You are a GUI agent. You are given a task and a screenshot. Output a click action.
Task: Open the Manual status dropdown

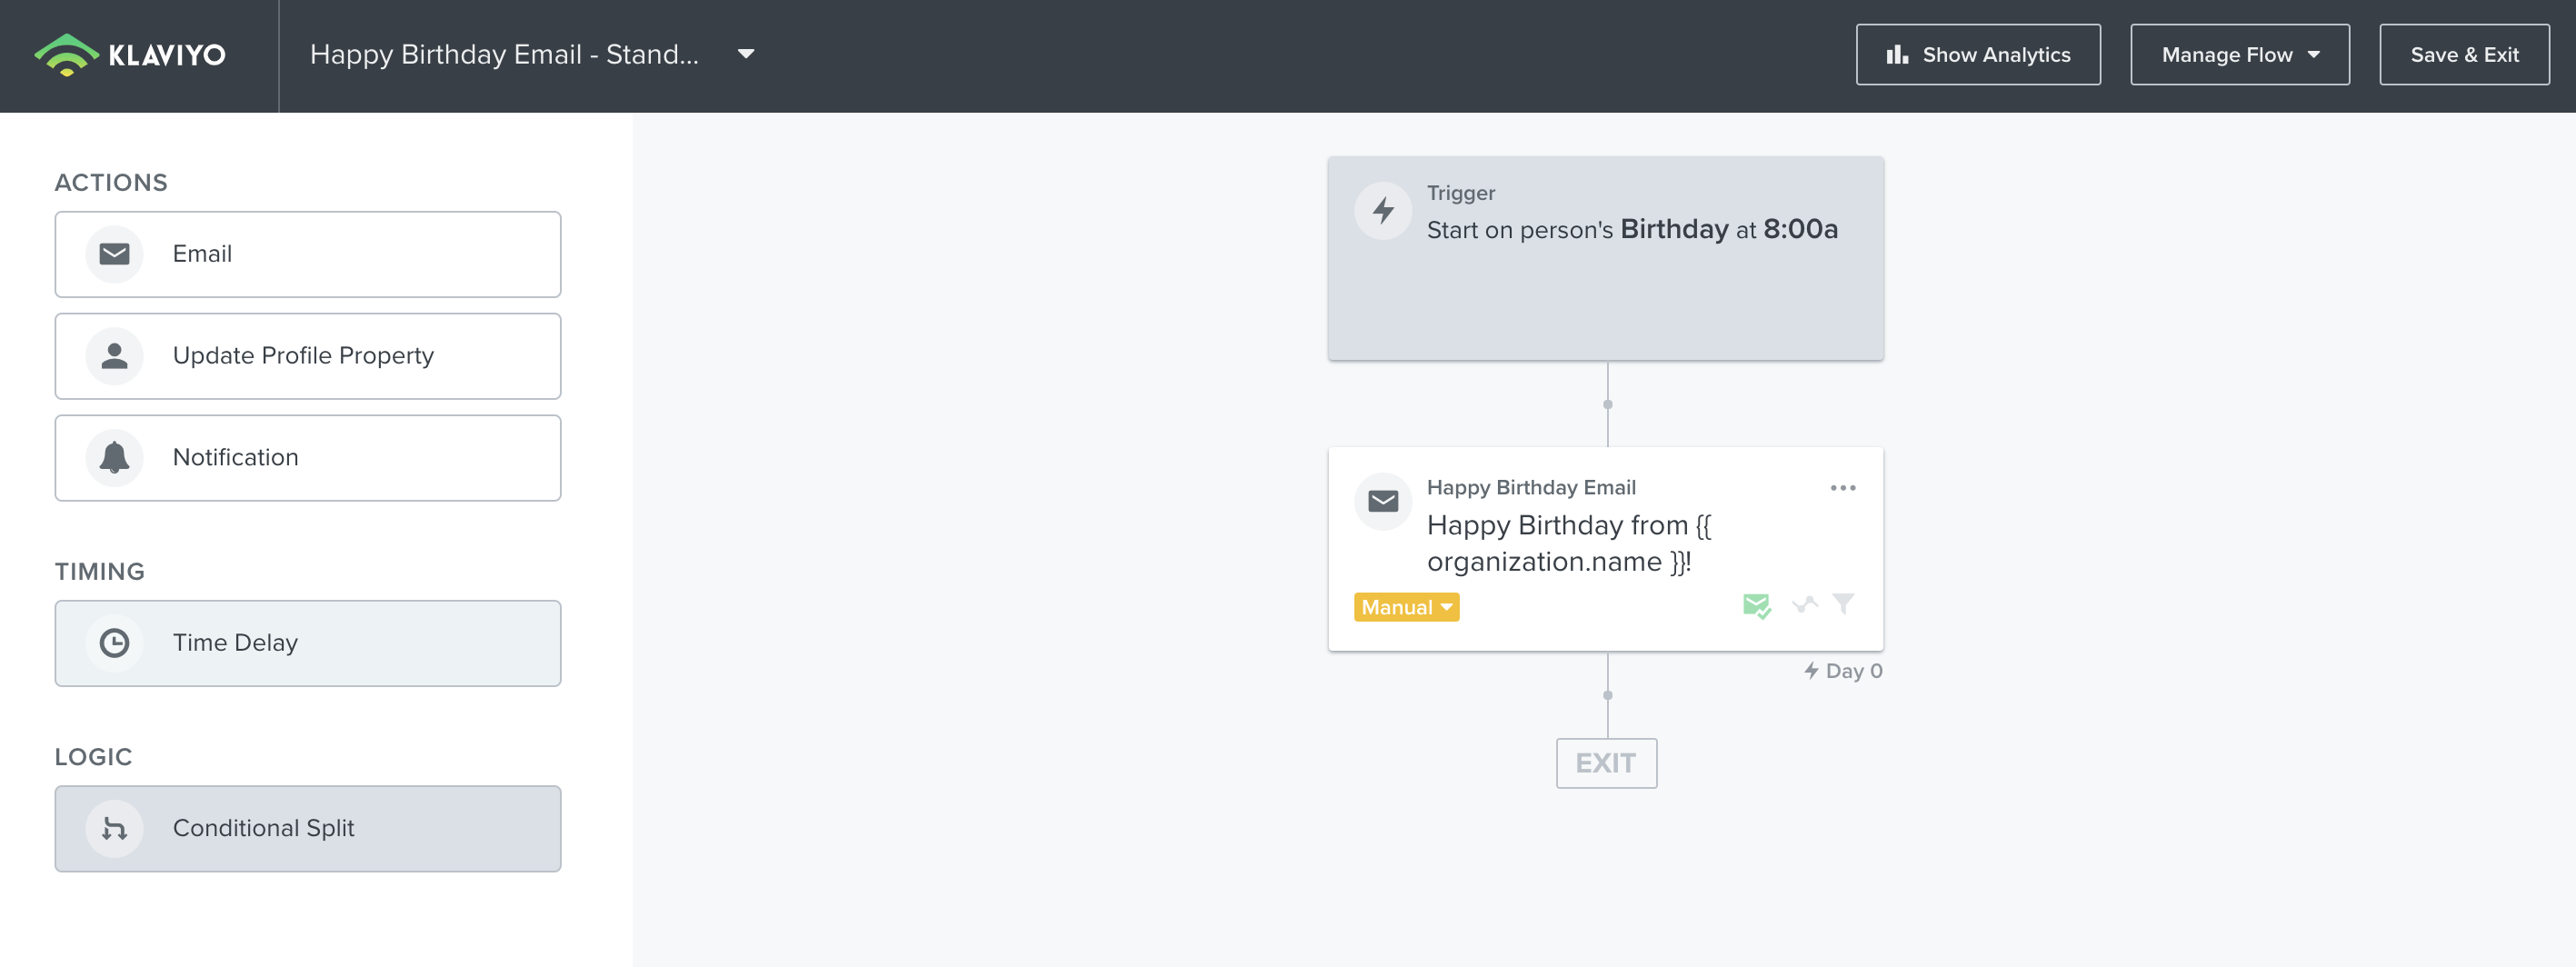1406,607
